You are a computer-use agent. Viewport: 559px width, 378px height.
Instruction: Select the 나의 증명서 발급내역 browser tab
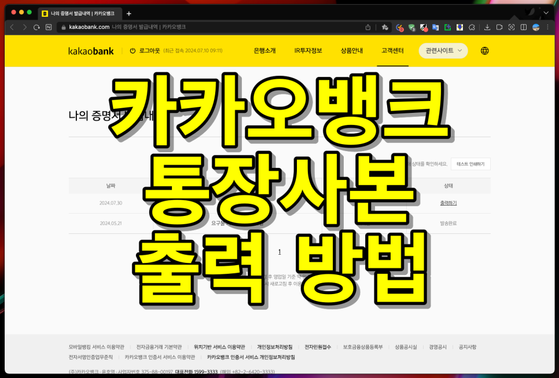pyautogui.click(x=80, y=13)
